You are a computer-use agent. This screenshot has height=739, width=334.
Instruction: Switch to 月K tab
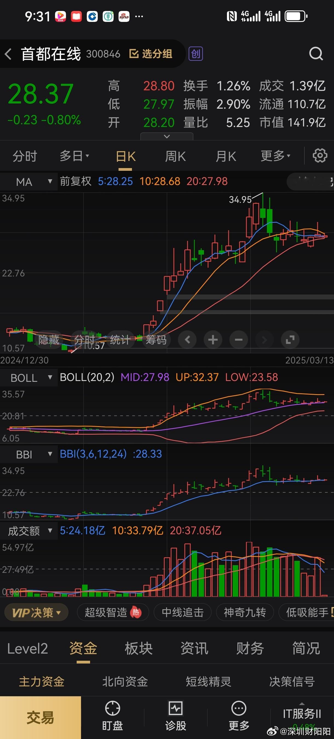(x=226, y=157)
